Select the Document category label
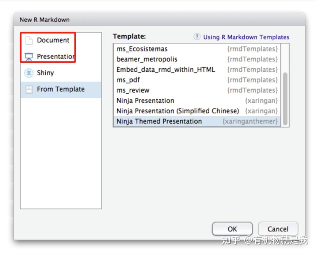The image size is (316, 253). tap(53, 40)
